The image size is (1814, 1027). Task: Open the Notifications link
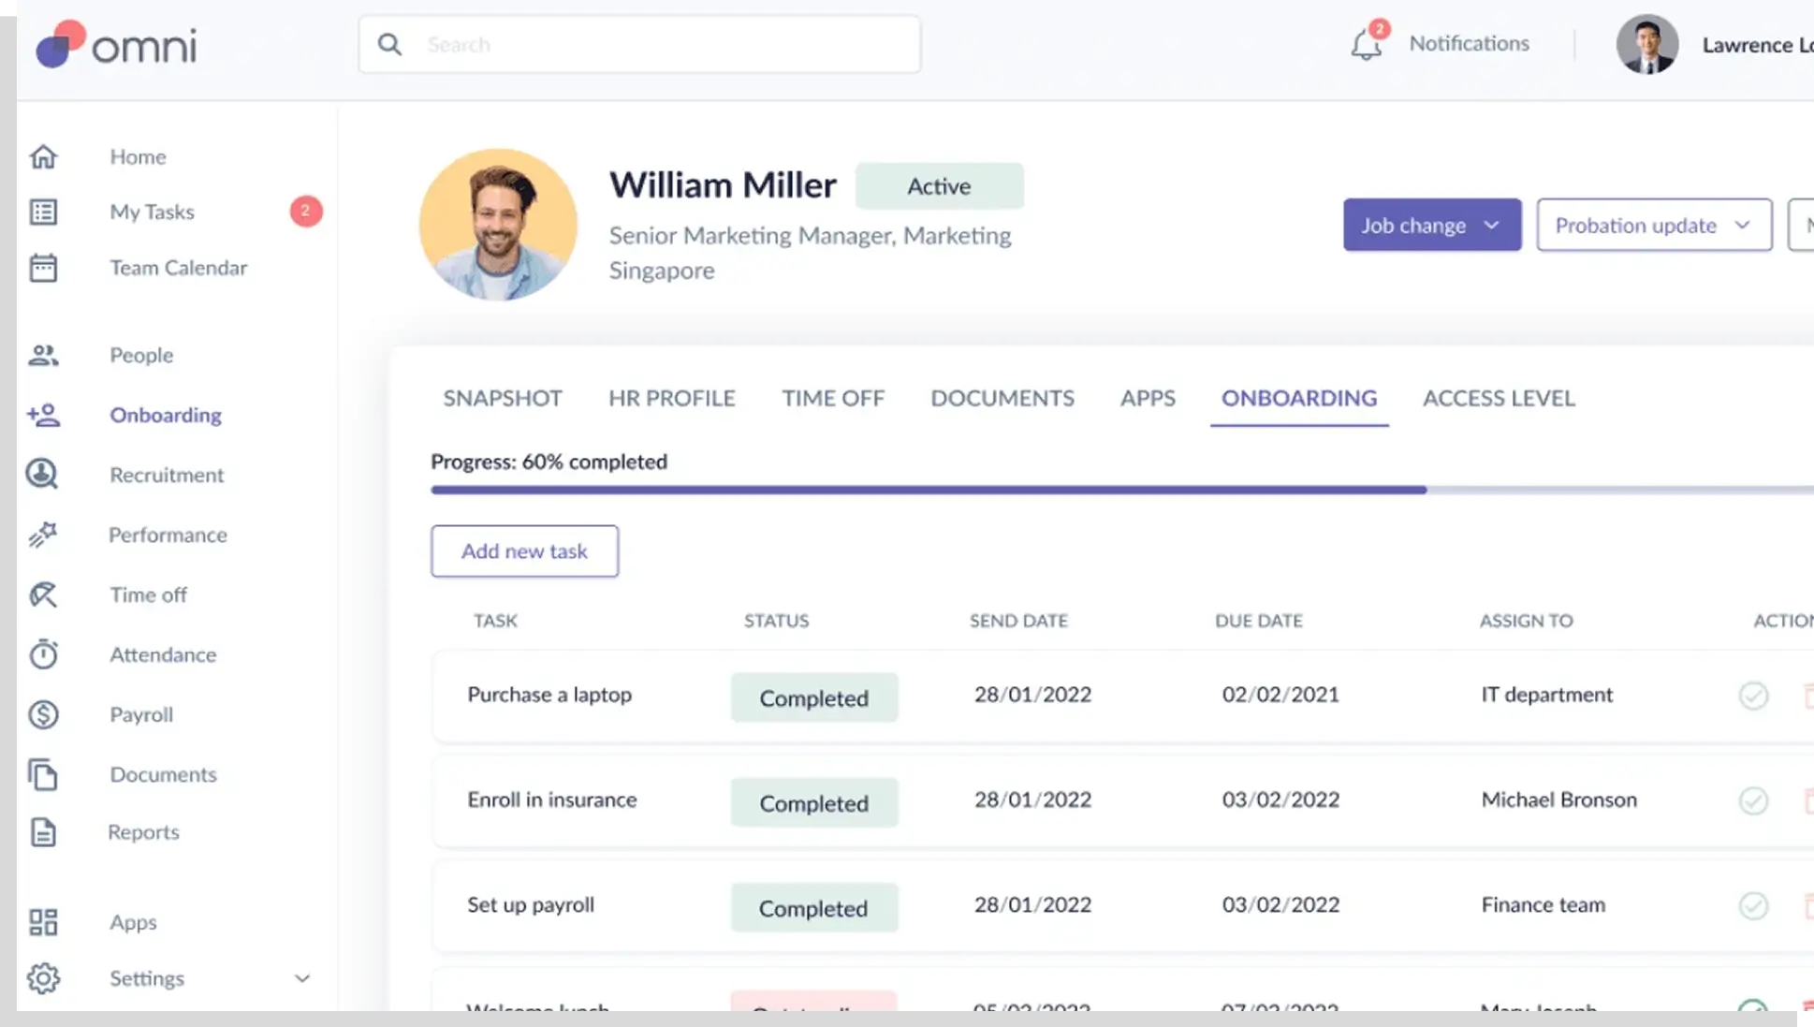(x=1469, y=43)
